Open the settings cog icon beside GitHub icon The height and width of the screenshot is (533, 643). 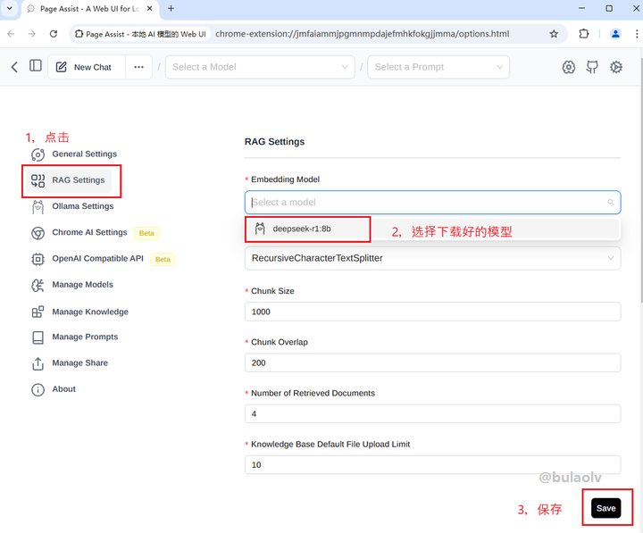[568, 67]
